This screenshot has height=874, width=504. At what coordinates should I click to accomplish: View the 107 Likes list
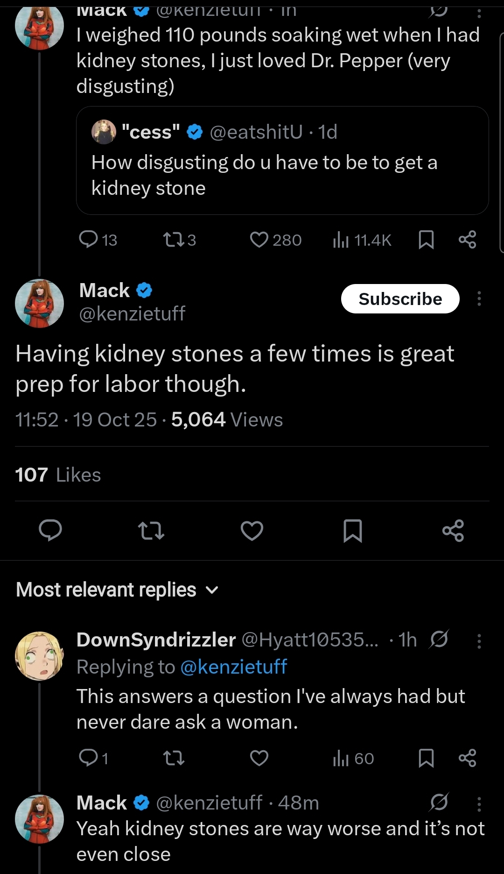(x=58, y=475)
